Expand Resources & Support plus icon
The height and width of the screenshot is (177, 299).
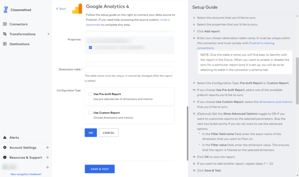48,157
